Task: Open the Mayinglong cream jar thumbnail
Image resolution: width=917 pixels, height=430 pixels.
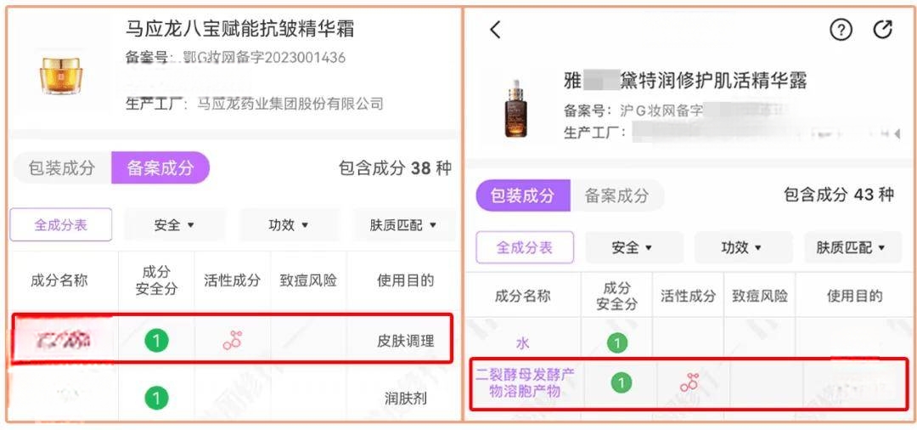Action: tap(61, 76)
